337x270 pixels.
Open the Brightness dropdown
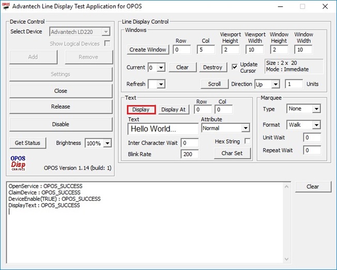(108, 143)
